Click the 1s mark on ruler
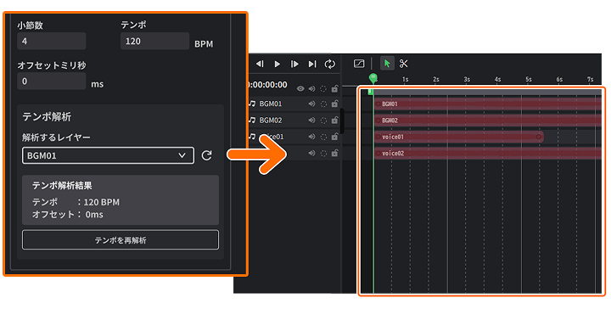Image resolution: width=611 pixels, height=309 pixels. 406,79
